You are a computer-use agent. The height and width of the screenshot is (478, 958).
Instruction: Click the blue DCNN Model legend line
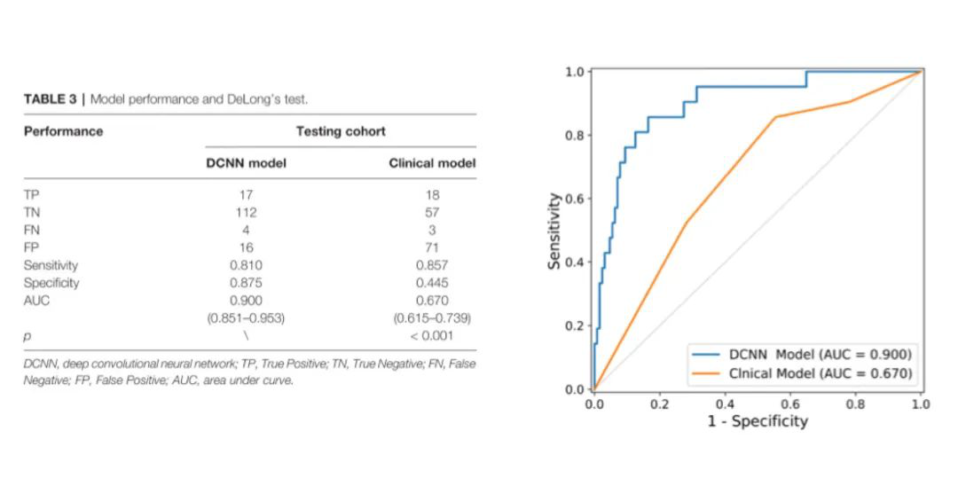click(x=706, y=355)
